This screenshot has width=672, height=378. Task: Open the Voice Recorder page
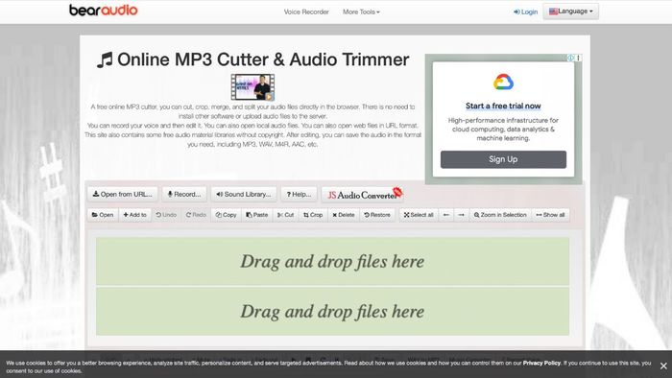[306, 12]
